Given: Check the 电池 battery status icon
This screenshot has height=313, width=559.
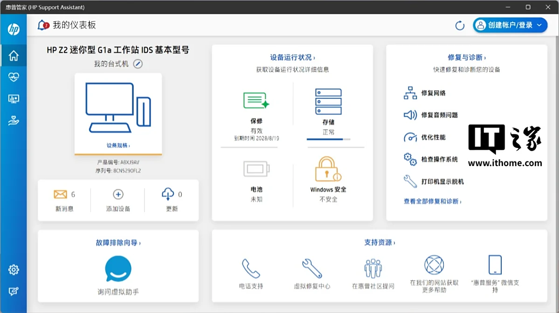Looking at the screenshot, I should [257, 168].
